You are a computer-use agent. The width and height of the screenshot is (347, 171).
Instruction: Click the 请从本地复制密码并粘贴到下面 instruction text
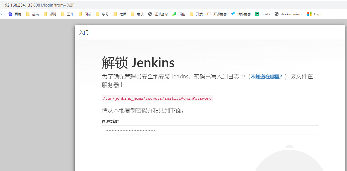[143, 111]
